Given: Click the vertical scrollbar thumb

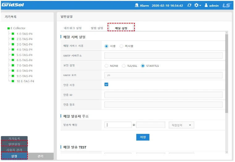Looking at the screenshot, I should (x=227, y=74).
